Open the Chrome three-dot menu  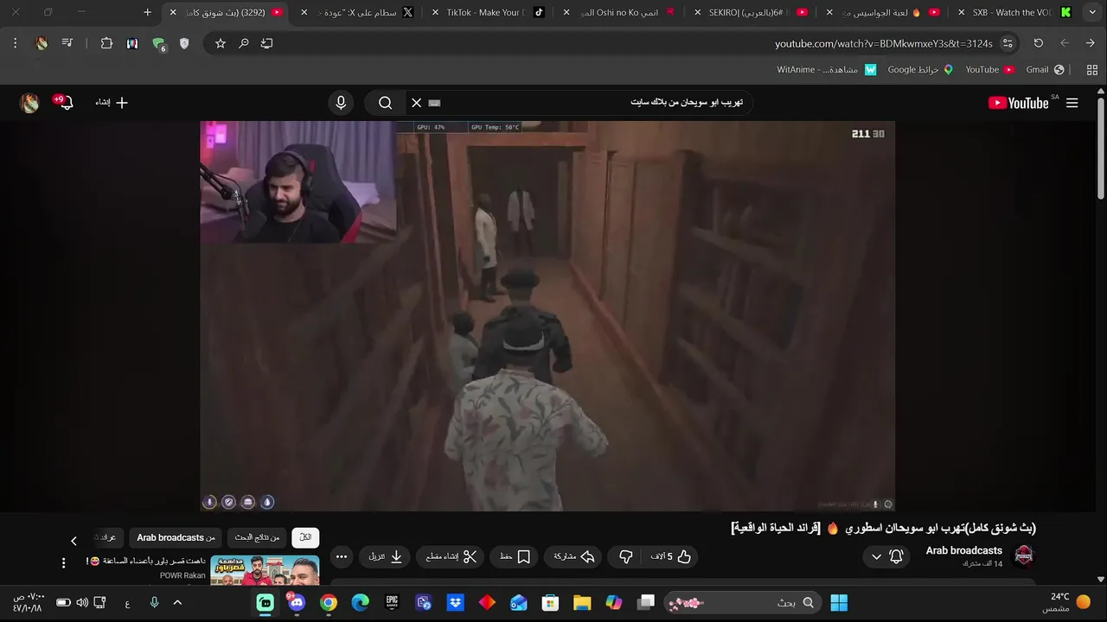(x=15, y=43)
